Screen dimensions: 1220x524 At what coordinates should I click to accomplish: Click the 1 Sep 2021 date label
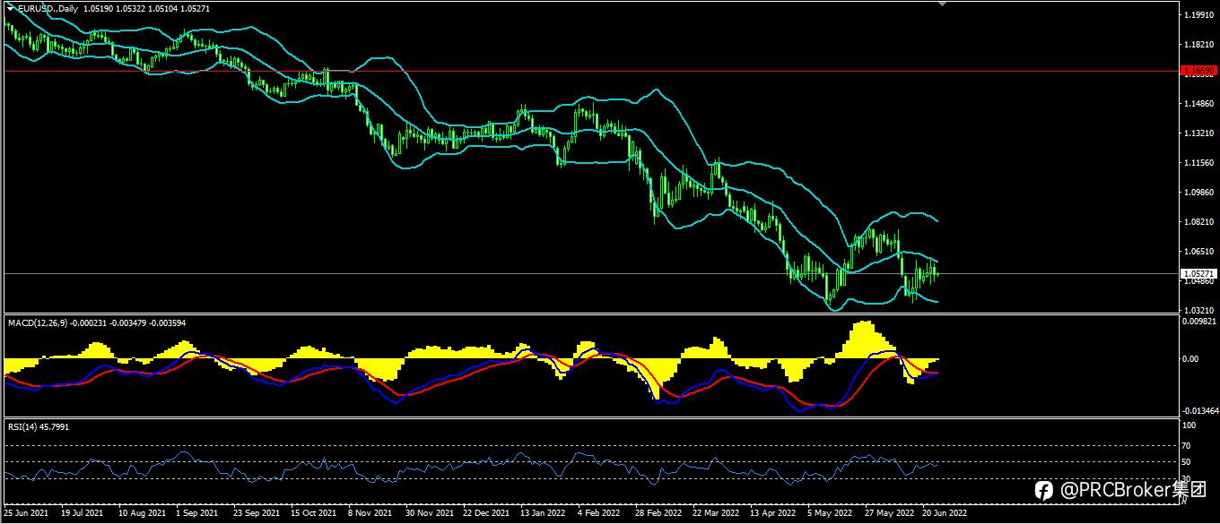[x=198, y=514]
